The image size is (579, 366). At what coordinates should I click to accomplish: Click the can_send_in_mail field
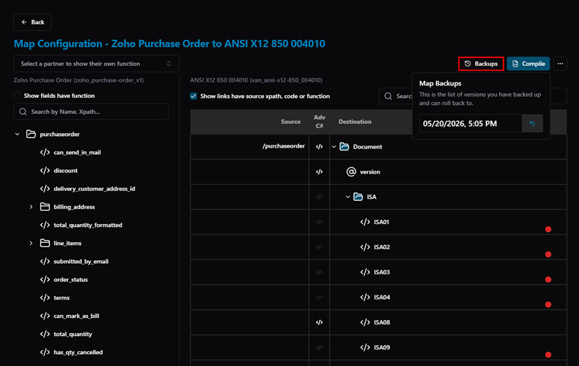(77, 153)
